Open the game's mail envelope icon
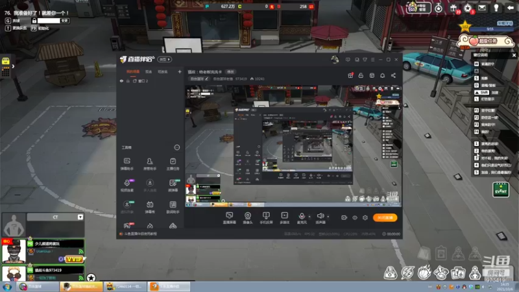 click(x=482, y=8)
